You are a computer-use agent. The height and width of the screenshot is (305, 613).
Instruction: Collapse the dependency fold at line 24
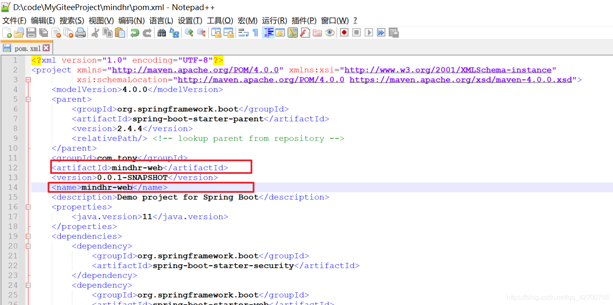point(28,285)
